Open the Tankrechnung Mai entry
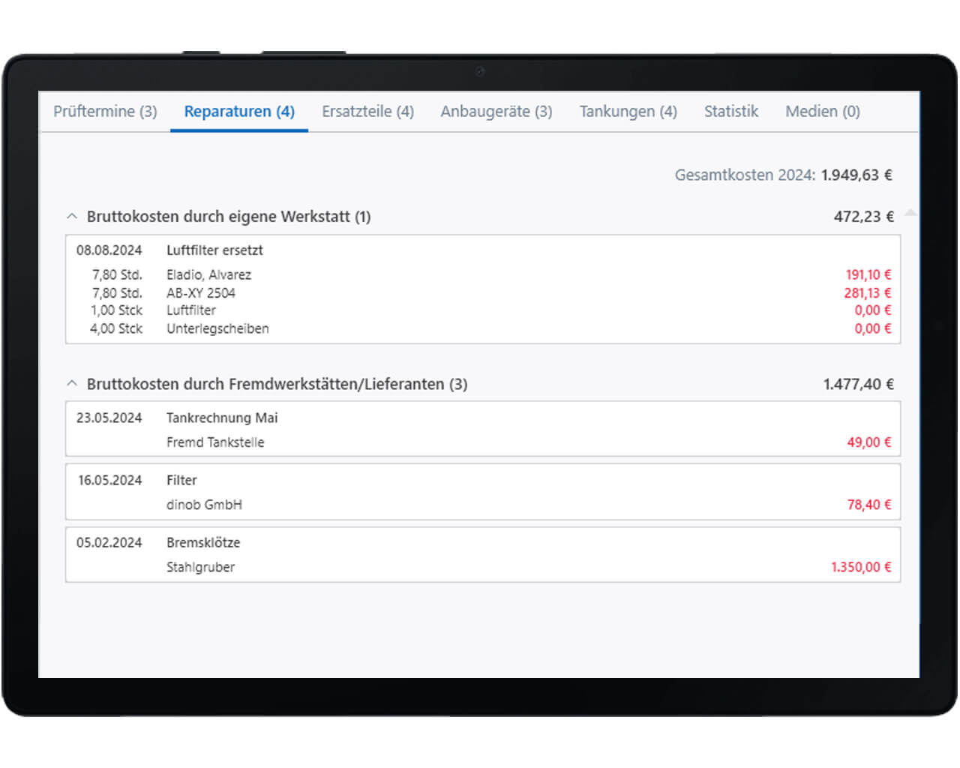The image size is (960, 768). 222,418
